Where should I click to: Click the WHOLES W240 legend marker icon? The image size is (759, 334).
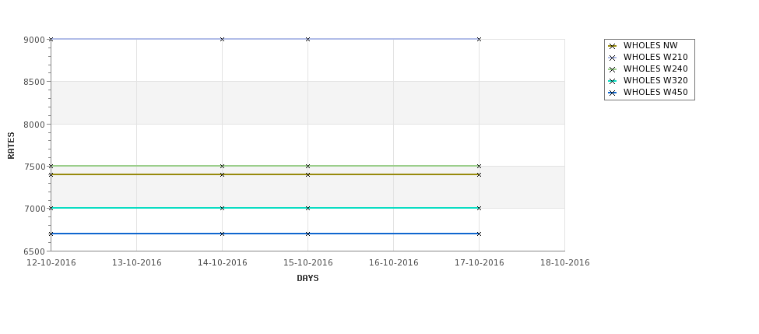[613, 69]
